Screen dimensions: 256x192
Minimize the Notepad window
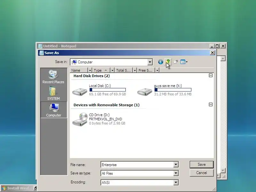212,46
